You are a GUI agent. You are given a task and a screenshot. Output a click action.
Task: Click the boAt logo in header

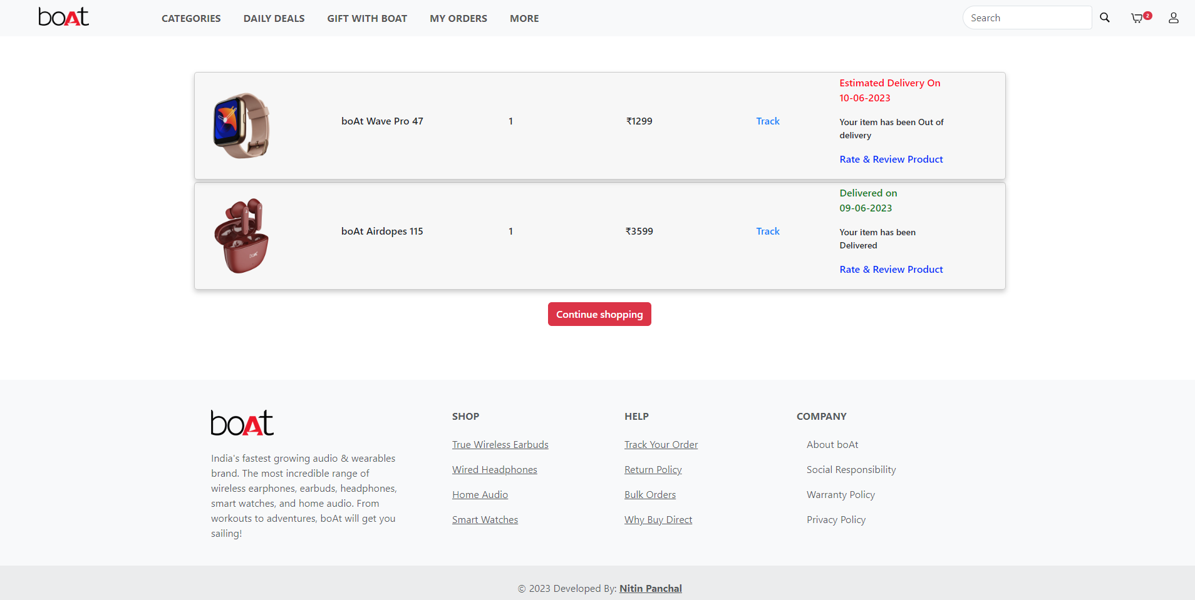64,17
